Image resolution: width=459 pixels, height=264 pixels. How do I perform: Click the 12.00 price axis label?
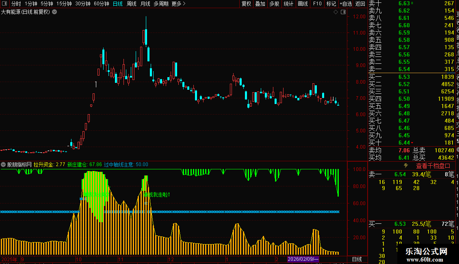(x=359, y=16)
